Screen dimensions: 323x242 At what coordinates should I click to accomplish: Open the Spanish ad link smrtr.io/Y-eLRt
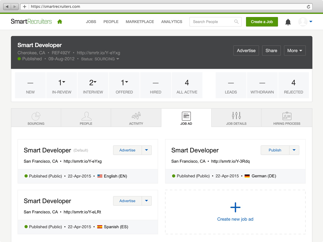pos(82,212)
